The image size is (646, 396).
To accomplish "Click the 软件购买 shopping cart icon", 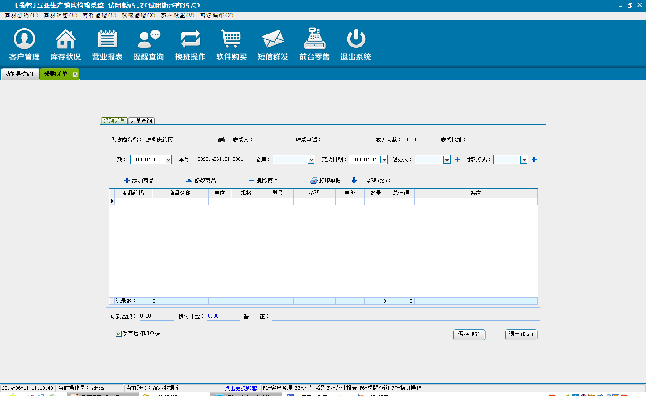I will pyautogui.click(x=231, y=39).
